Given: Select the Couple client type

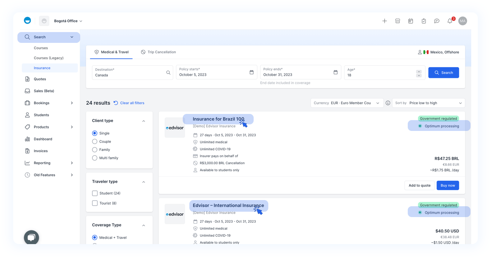Looking at the screenshot, I should (95, 142).
